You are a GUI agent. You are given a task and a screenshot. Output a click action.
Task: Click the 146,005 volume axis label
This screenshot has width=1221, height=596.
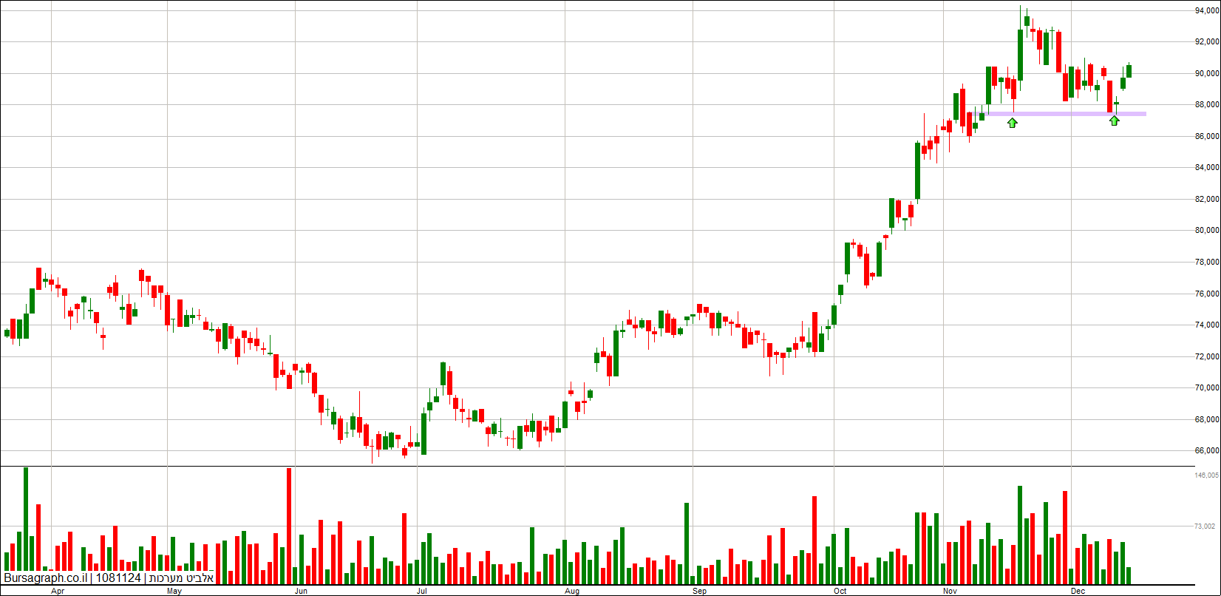pos(1206,475)
